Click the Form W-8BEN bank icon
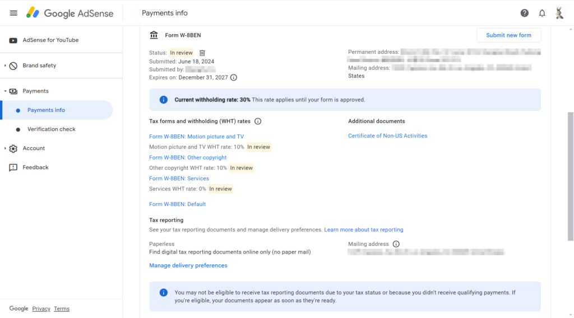Screen dimensions: 574x318 point(154,35)
